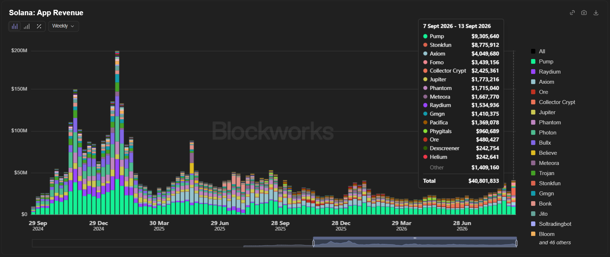
Task: Click the left range slider handle
Action: coord(313,243)
